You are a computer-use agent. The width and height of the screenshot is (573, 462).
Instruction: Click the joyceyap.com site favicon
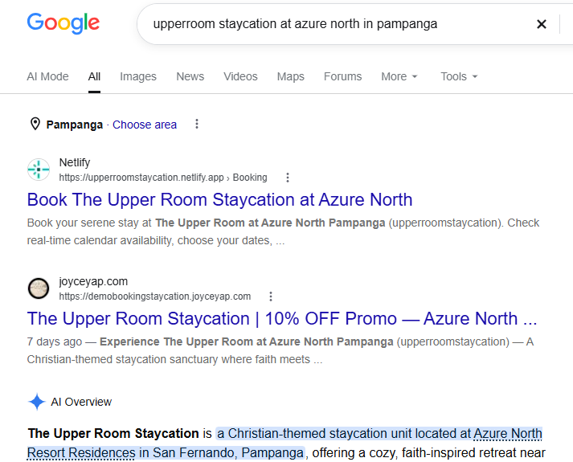tap(39, 288)
